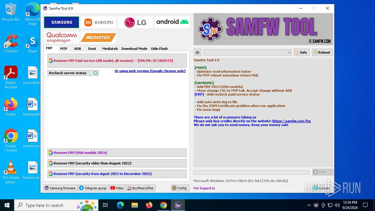
Task: Open Skype desktop shortcut
Action: [x=33, y=44]
